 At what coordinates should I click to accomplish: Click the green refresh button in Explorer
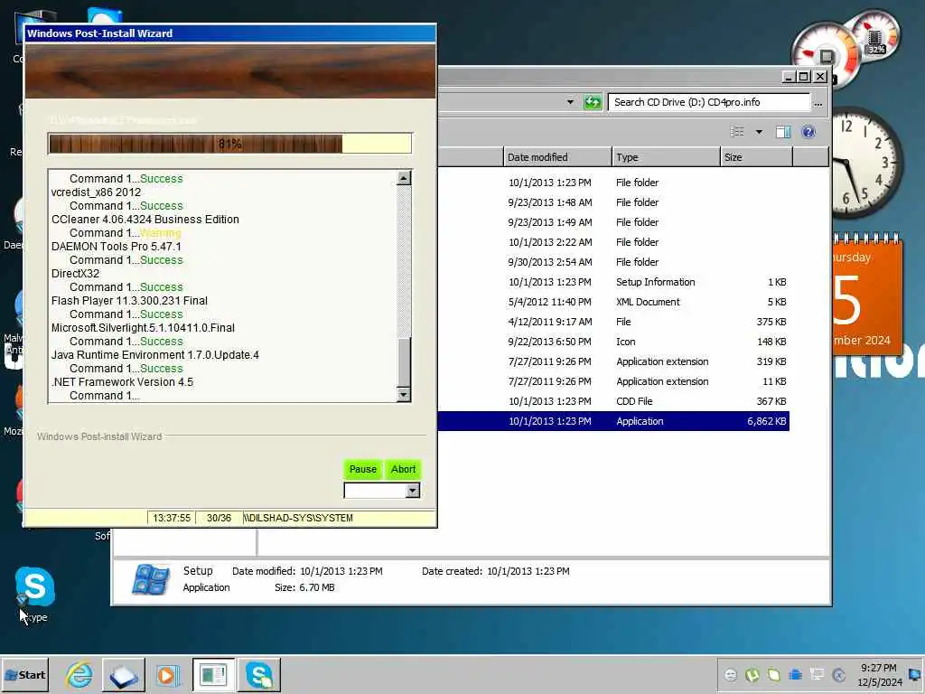pos(593,102)
